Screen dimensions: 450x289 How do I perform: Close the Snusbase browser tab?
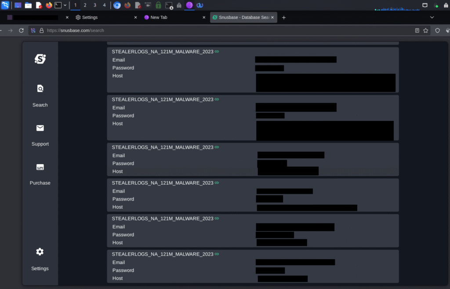pos(272,17)
